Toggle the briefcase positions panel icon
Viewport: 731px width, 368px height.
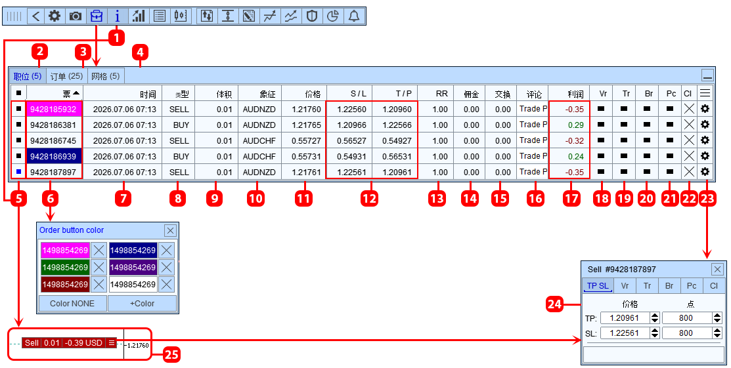point(96,16)
